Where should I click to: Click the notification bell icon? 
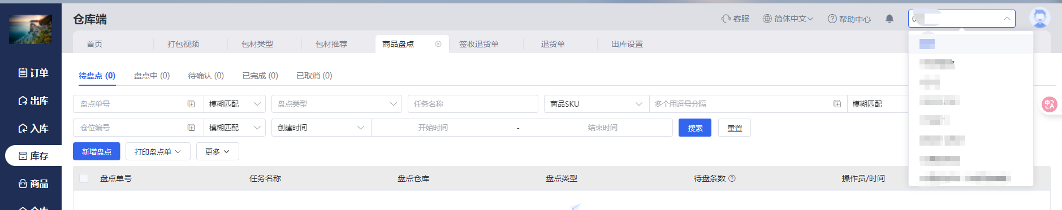pyautogui.click(x=890, y=19)
